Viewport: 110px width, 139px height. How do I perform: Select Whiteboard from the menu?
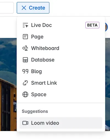coord(61,48)
